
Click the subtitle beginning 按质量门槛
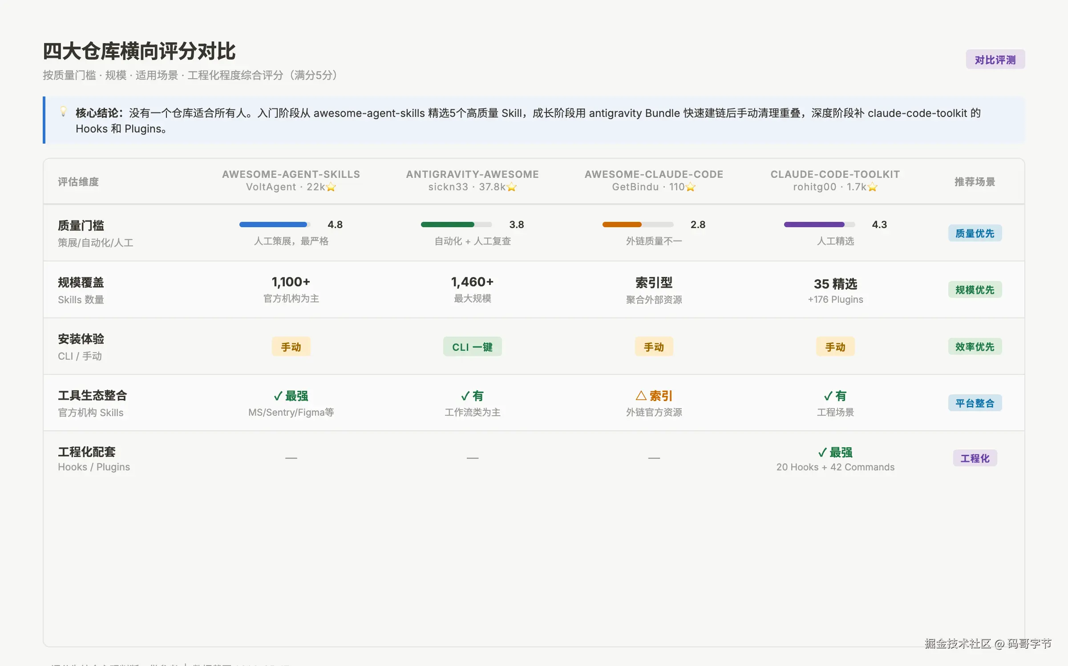pos(192,75)
